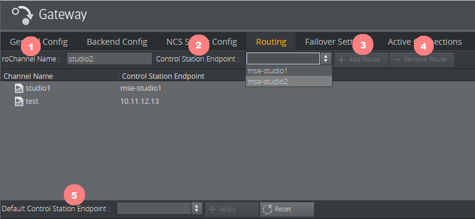Click the Control Station Endpoint column header

163,76
